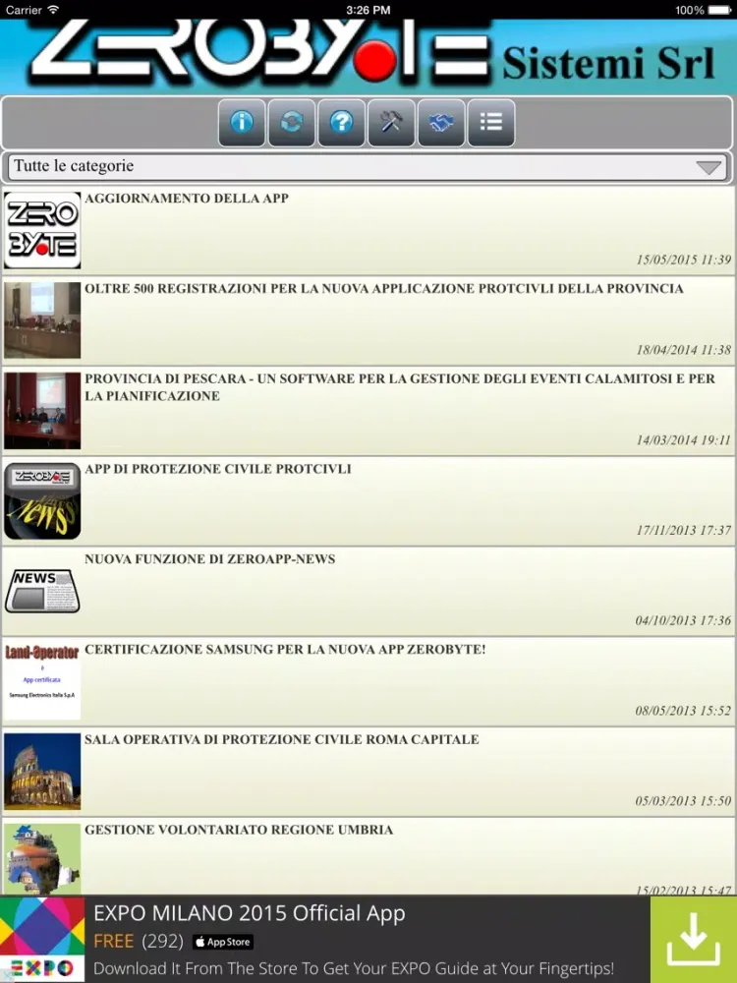Open Provincia di Pescara article thumbnail
Viewport: 737px width, 983px height.
42,411
